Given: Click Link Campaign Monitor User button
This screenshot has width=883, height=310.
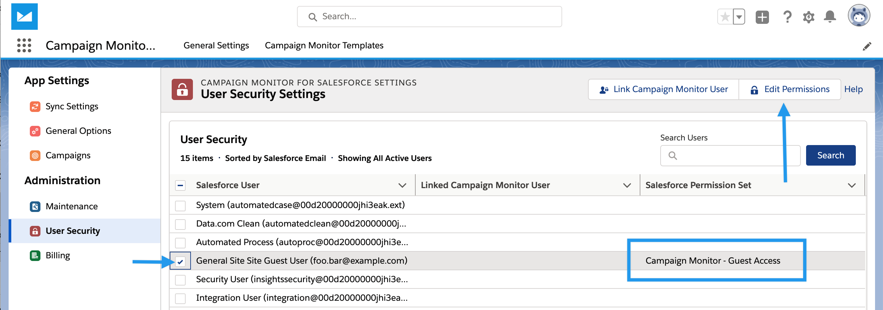Looking at the screenshot, I should pos(663,89).
